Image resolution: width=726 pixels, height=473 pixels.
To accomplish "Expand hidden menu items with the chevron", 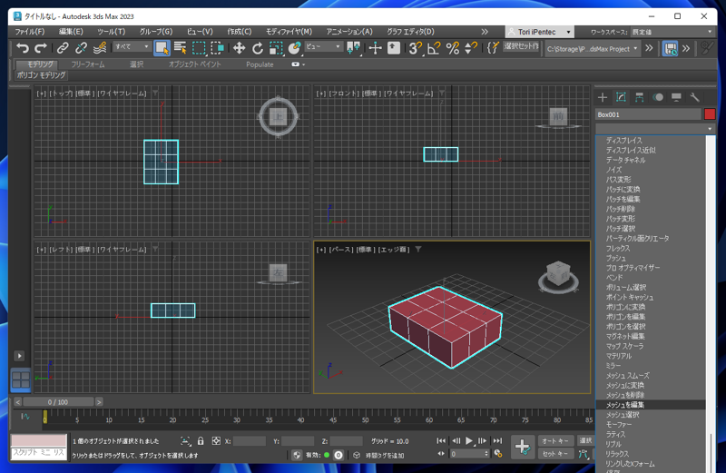I will 485,32.
